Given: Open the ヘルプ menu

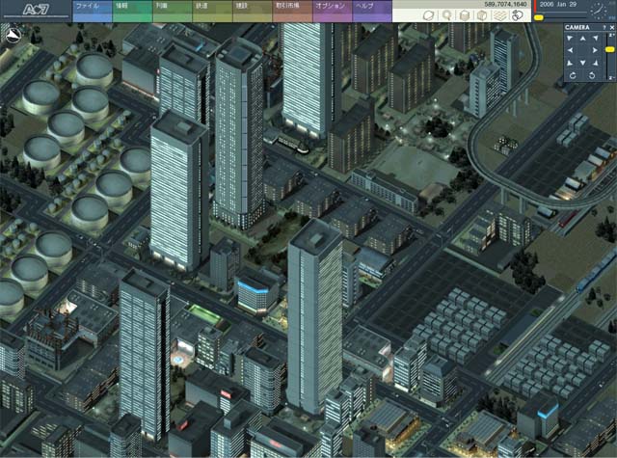Looking at the screenshot, I should click(364, 6).
